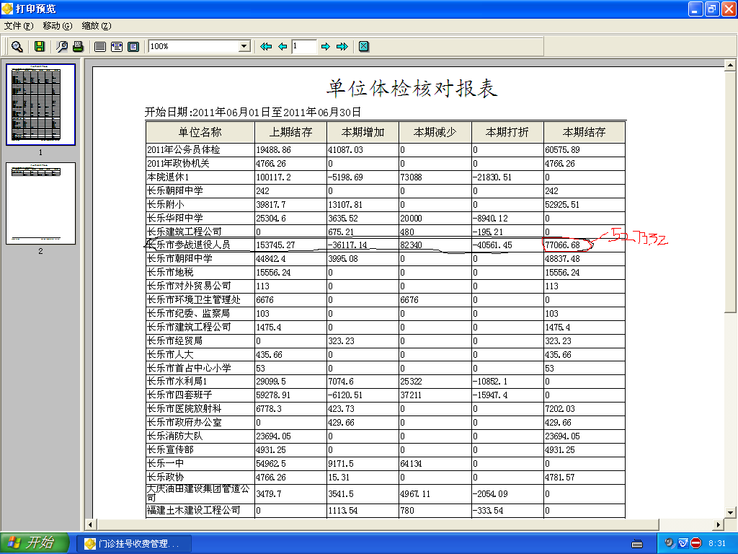This screenshot has height=554, width=738.
Task: Select page 2 thumbnail
Action: tap(40, 203)
